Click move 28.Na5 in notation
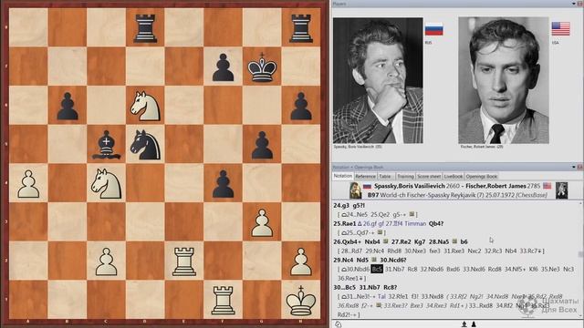 (439, 241)
